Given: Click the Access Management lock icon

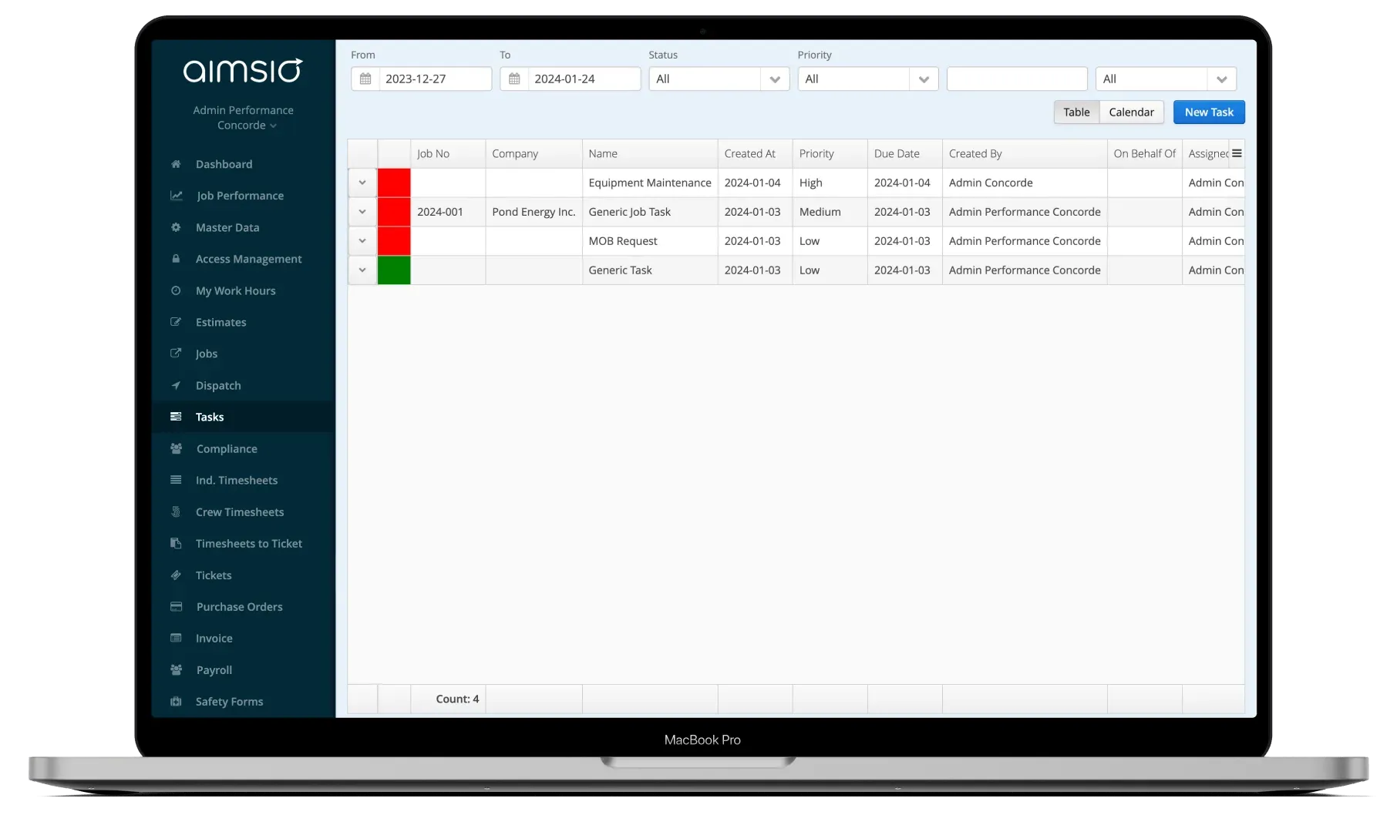Looking at the screenshot, I should point(177,259).
